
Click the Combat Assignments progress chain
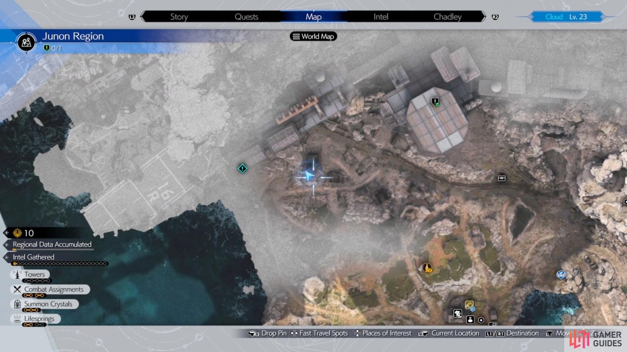coord(34,295)
